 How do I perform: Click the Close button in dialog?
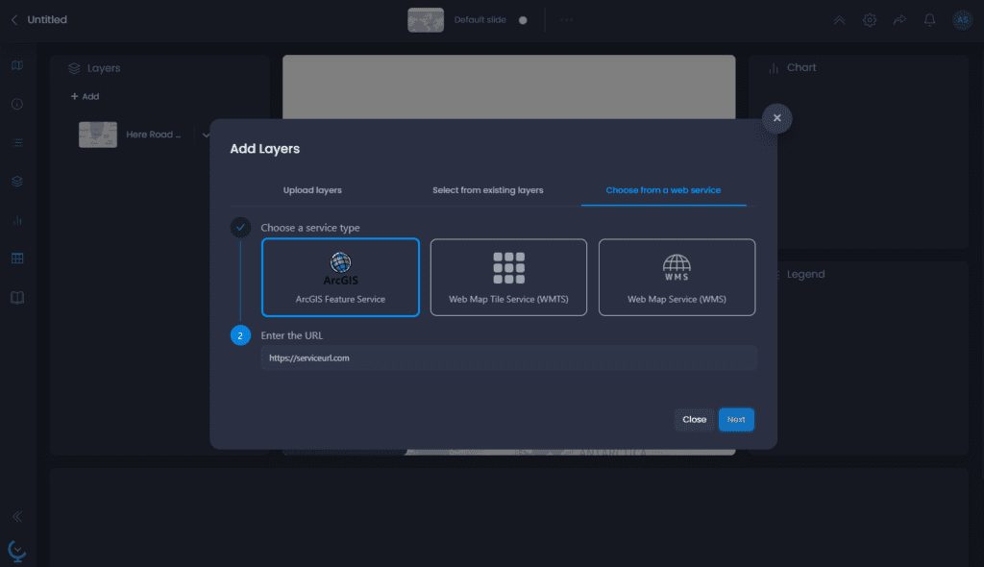[694, 419]
